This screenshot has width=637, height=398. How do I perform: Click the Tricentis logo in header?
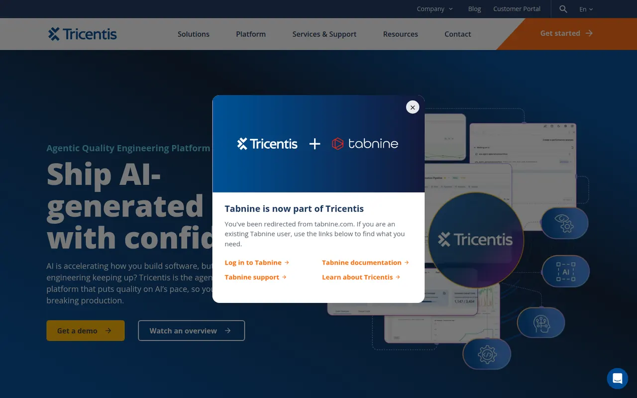(x=83, y=34)
